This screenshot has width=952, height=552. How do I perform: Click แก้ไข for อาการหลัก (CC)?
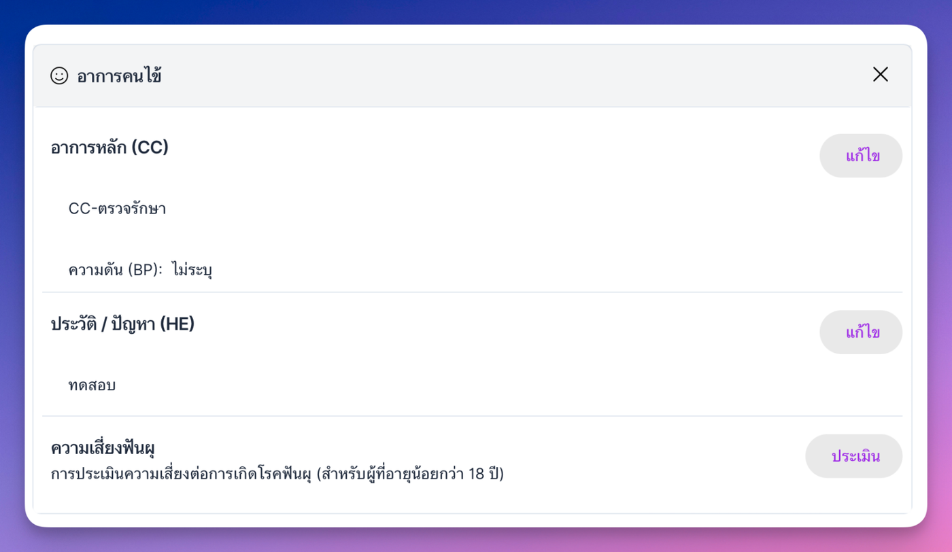pos(861,156)
